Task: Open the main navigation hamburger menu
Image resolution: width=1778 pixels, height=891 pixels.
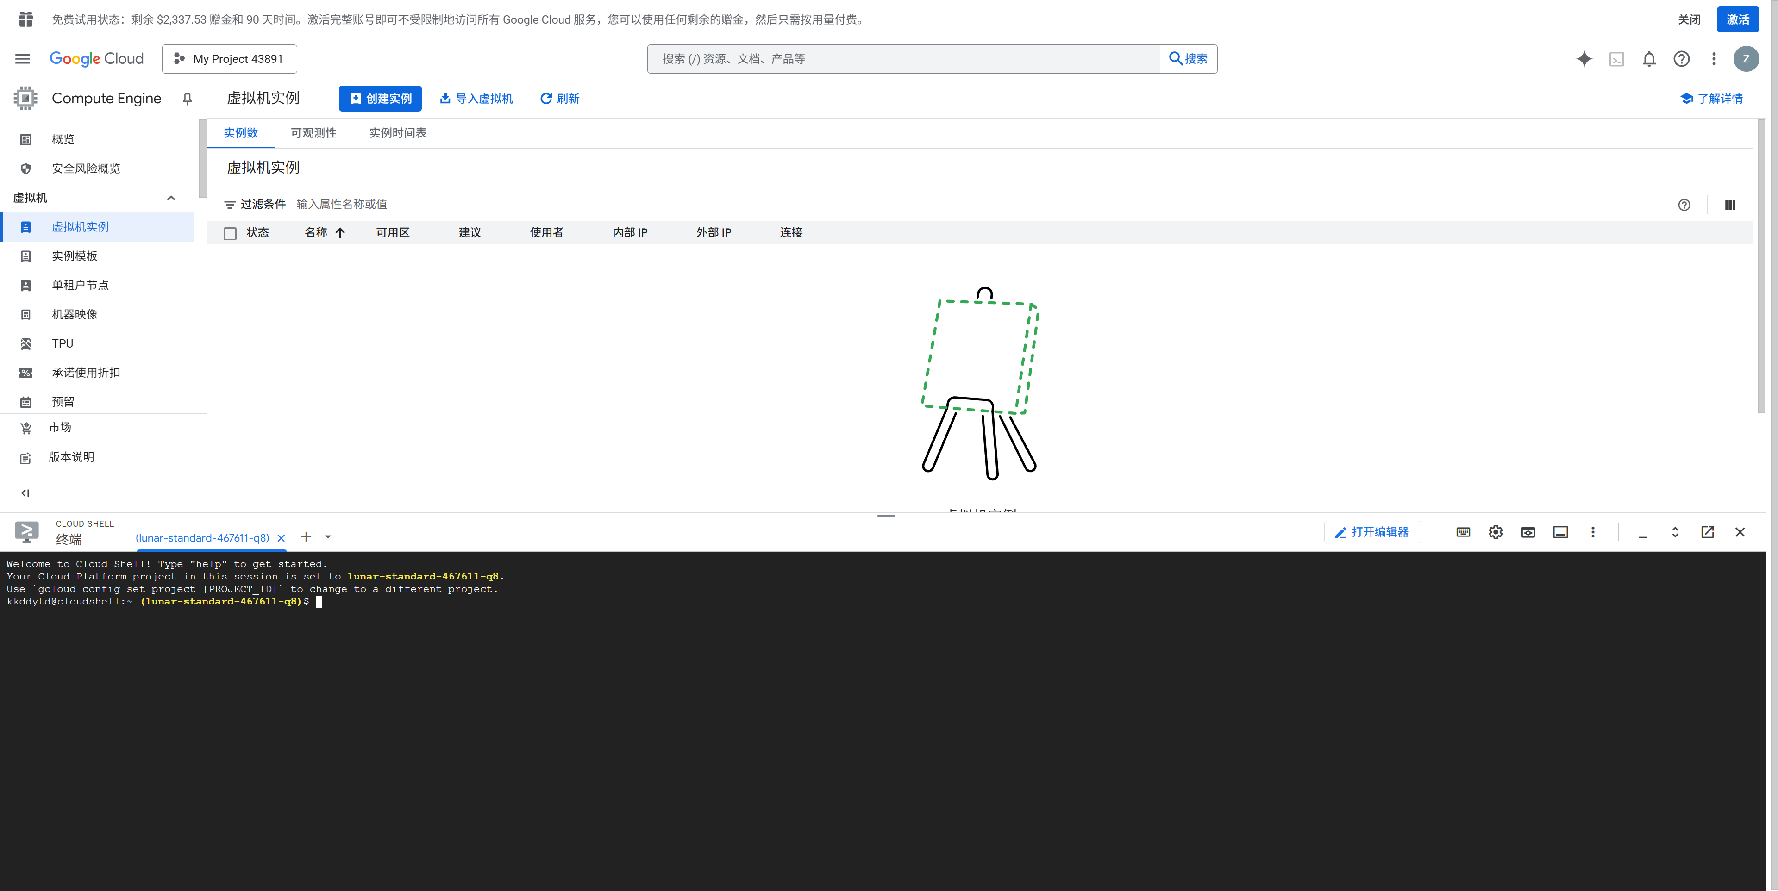Action: point(23,59)
